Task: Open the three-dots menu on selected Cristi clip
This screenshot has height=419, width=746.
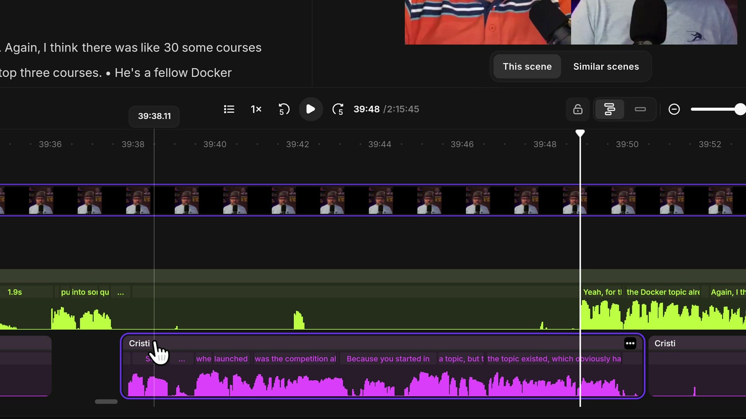Action: click(630, 343)
